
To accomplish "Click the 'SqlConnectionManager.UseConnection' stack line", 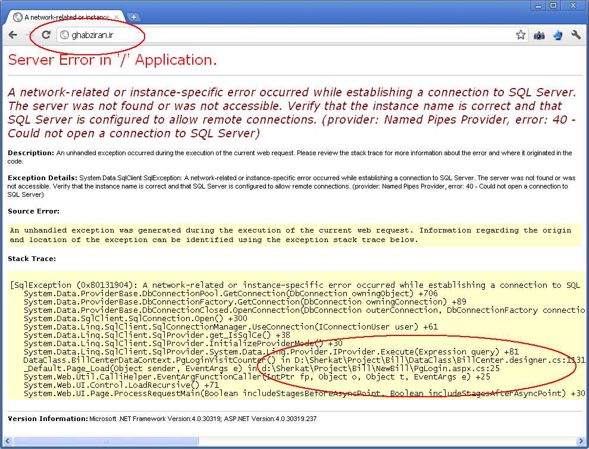I will [231, 326].
